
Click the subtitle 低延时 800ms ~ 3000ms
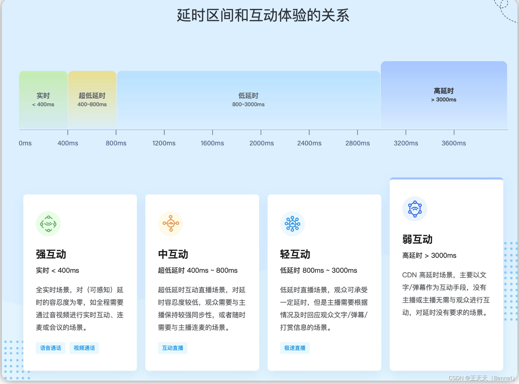point(319,270)
